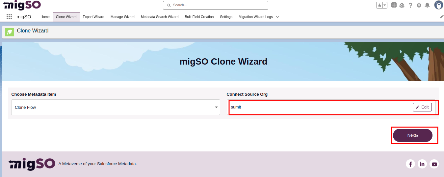The image size is (444, 177).
Task: Open the Notifications bell
Action: pyautogui.click(x=427, y=5)
